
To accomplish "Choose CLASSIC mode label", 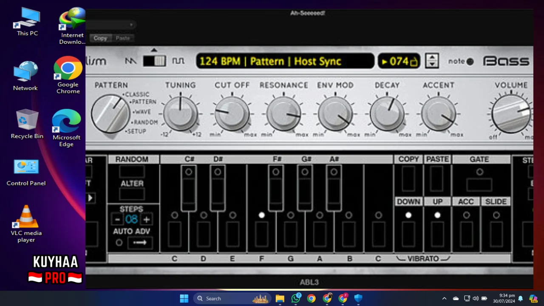I will tap(137, 94).
